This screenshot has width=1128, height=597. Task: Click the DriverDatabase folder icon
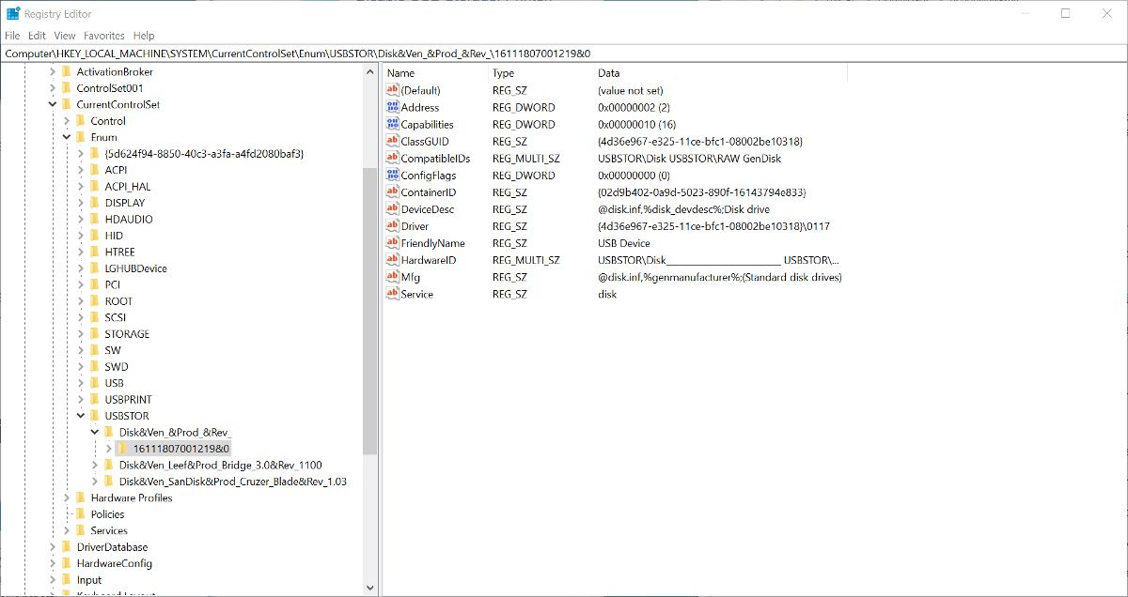66,547
